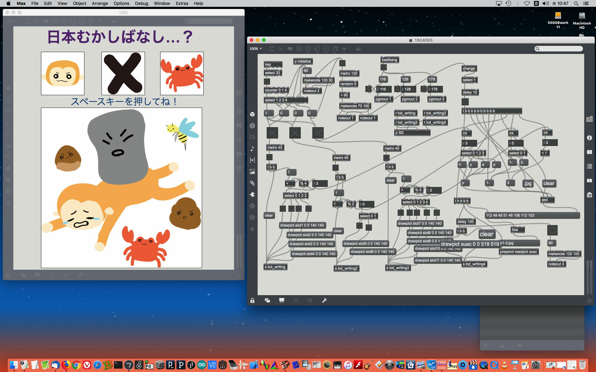Open the wrench tools icon

tap(324, 300)
